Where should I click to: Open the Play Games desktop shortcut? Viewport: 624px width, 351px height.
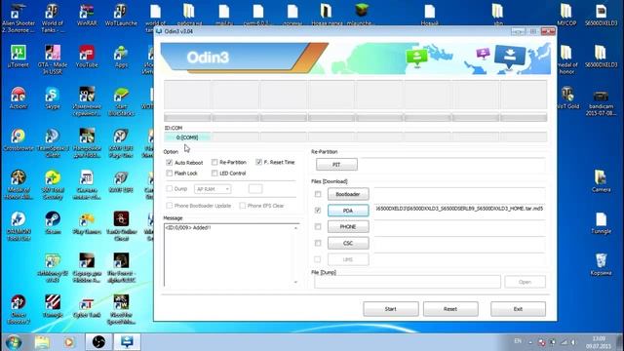pyautogui.click(x=87, y=223)
